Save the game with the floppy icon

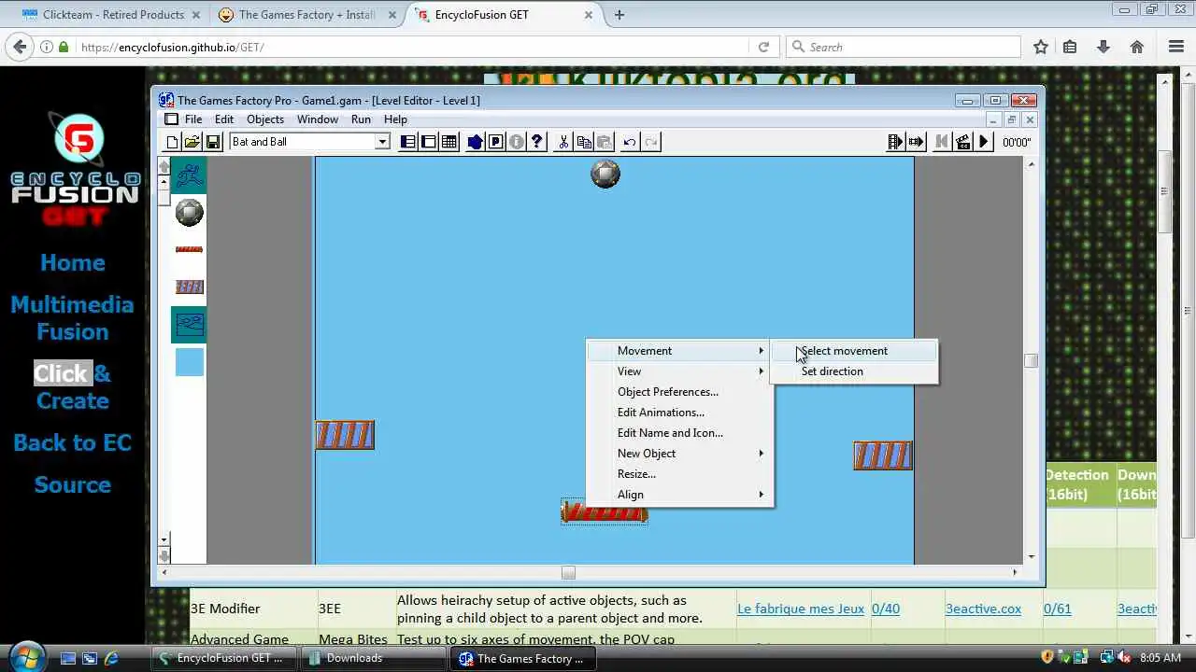[212, 142]
